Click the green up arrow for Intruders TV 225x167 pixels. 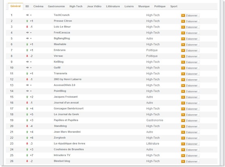coord(27,155)
